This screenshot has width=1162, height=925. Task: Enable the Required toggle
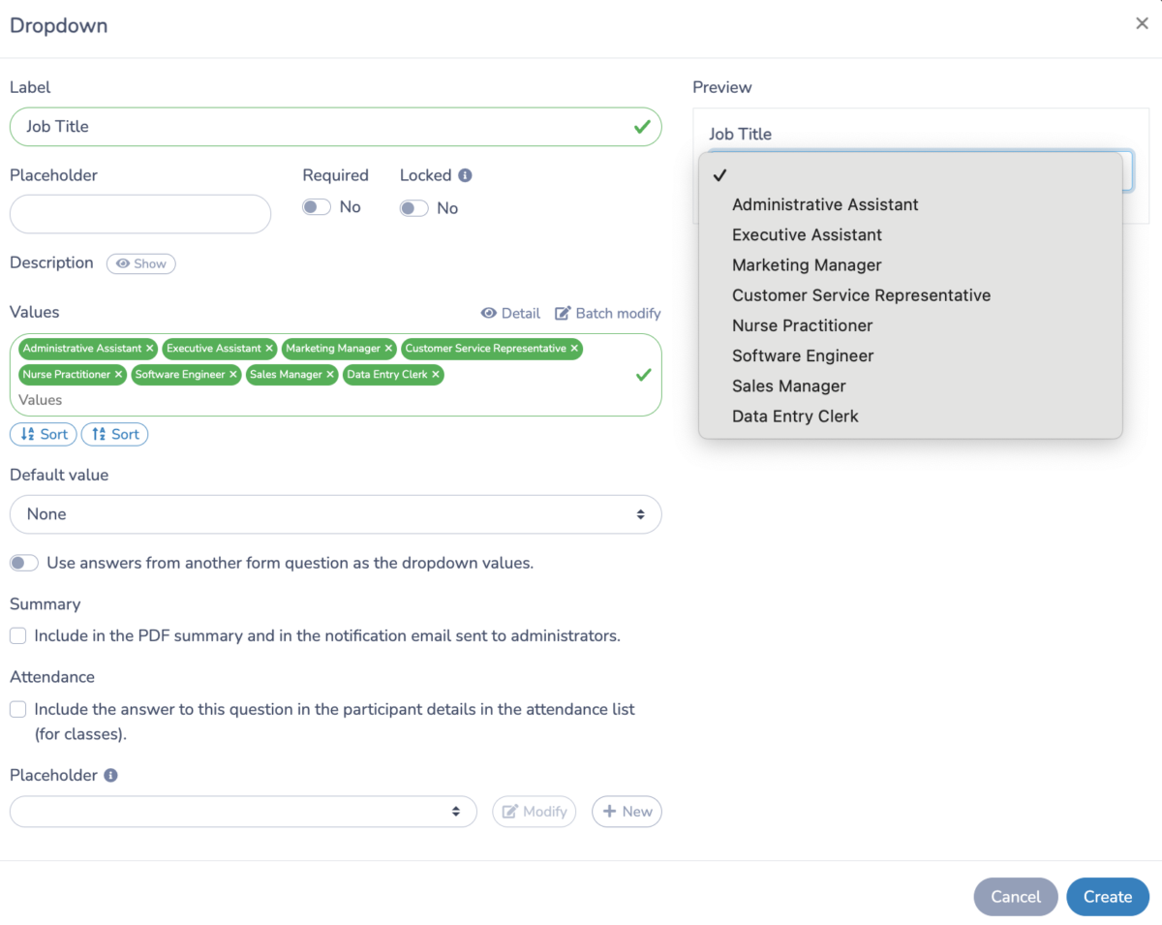(x=316, y=207)
